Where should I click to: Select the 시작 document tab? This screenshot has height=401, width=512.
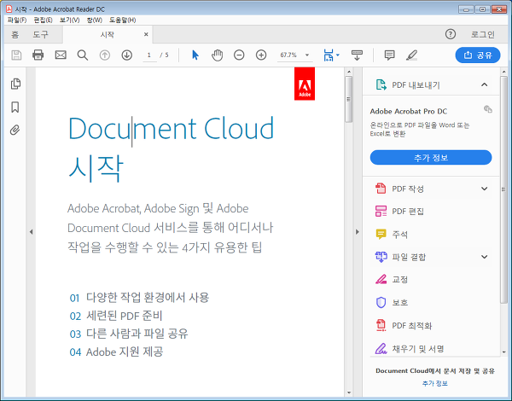[108, 35]
